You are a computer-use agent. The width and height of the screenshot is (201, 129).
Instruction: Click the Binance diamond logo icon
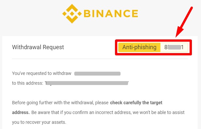pos(72,14)
